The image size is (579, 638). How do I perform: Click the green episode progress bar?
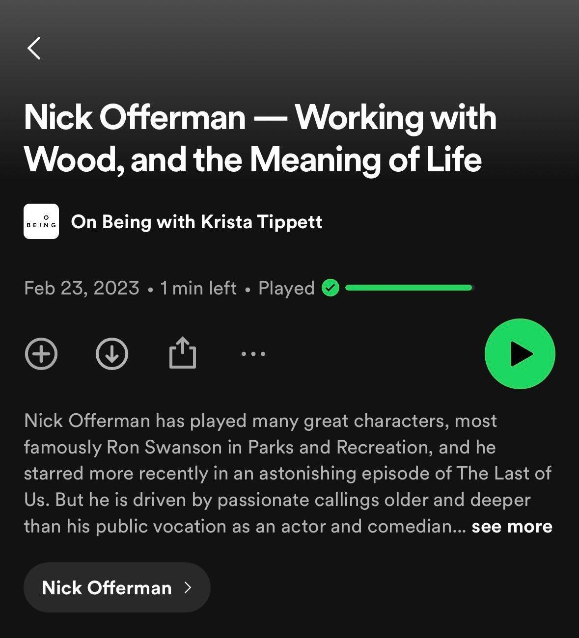(410, 288)
